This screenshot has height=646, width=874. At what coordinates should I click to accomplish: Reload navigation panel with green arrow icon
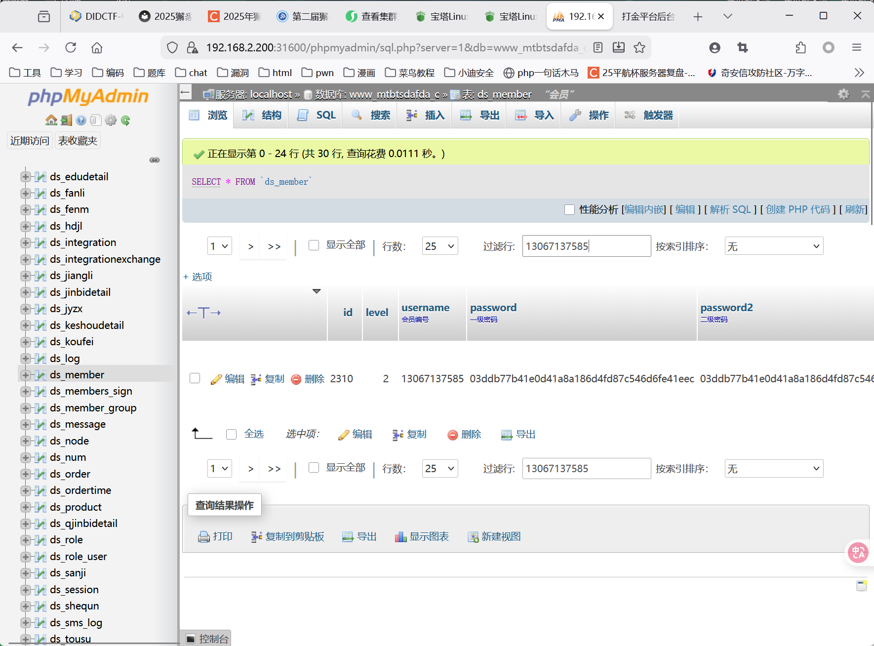[125, 120]
